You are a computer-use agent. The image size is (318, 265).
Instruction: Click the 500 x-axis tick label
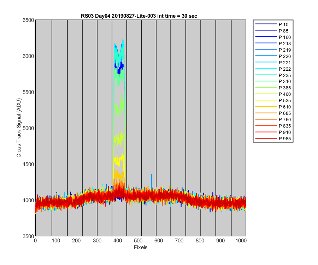pyautogui.click(x=138, y=241)
